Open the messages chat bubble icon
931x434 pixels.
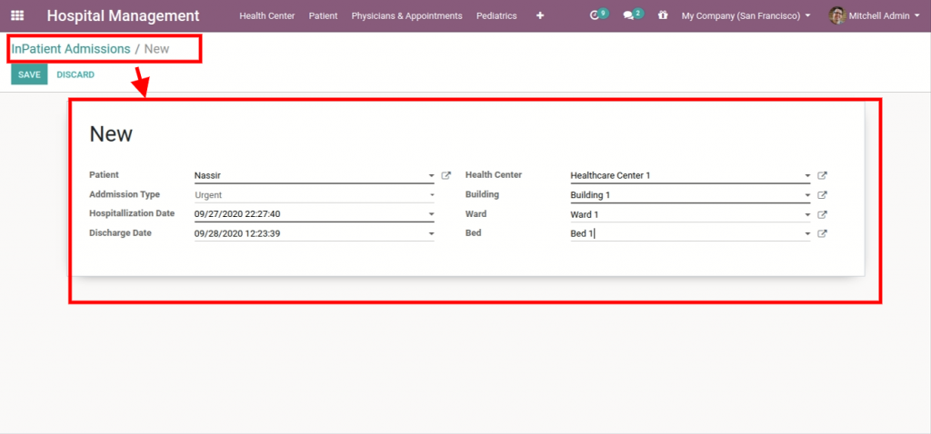[x=628, y=15]
